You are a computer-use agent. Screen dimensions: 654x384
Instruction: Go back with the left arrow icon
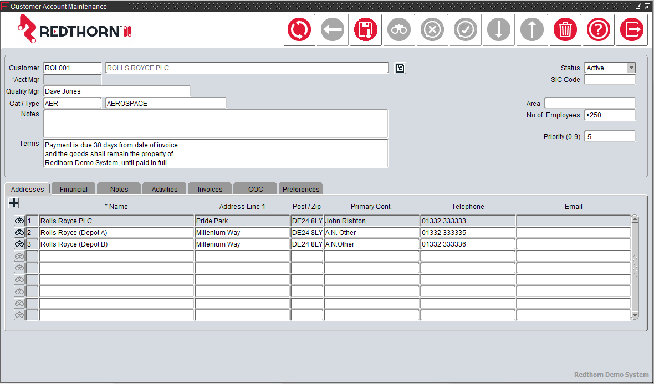tap(332, 29)
